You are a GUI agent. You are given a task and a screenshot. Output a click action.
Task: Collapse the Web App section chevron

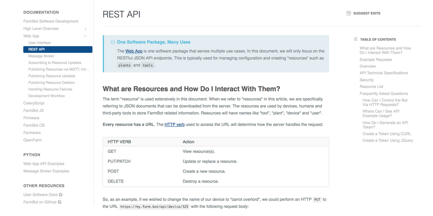click(85, 36)
